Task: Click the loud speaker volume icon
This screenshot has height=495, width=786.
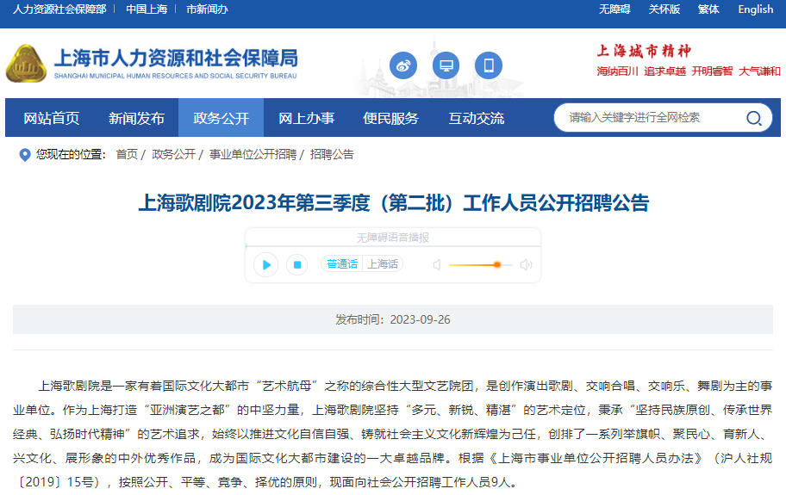Action: pyautogui.click(x=526, y=265)
